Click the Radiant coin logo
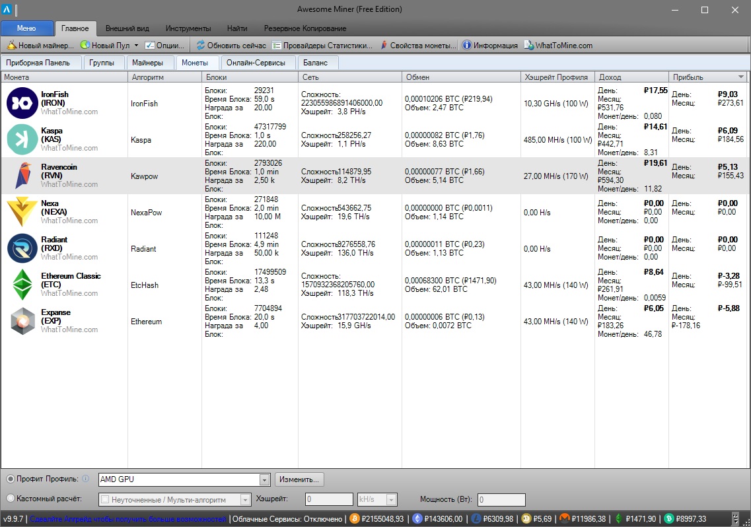Image resolution: width=751 pixels, height=527 pixels. coord(22,248)
